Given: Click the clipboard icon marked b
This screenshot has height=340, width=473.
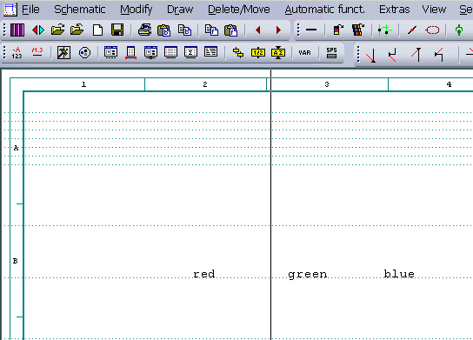Looking at the screenshot, I should 163,30.
